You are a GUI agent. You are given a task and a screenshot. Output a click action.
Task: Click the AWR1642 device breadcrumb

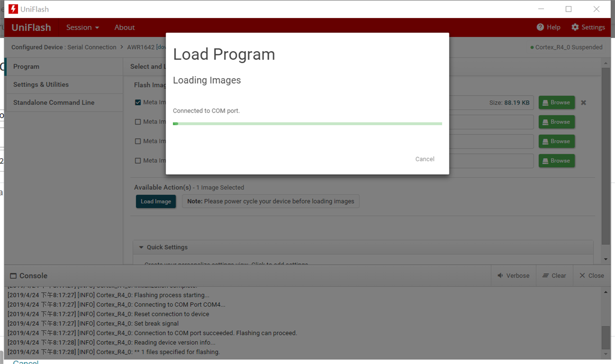[x=140, y=47]
